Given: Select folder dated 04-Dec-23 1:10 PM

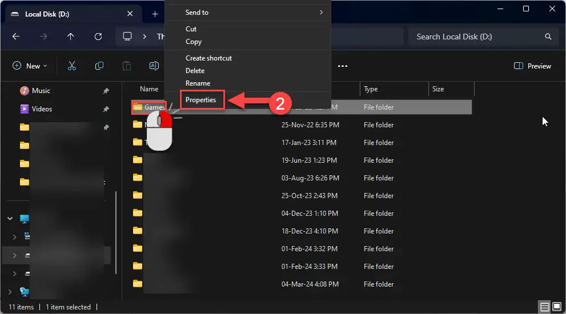Looking at the screenshot, I should [302, 214].
